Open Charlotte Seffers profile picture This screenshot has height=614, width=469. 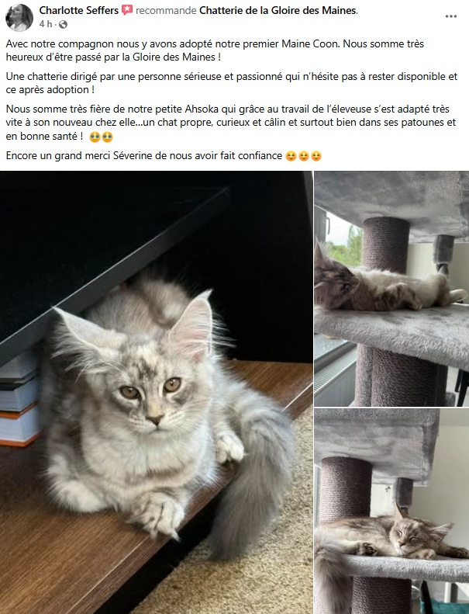(x=19, y=18)
